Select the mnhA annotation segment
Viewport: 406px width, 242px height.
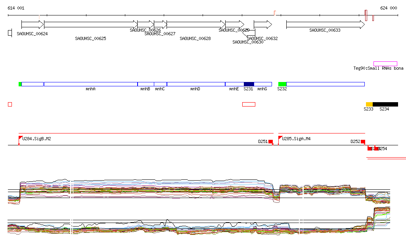90,84
